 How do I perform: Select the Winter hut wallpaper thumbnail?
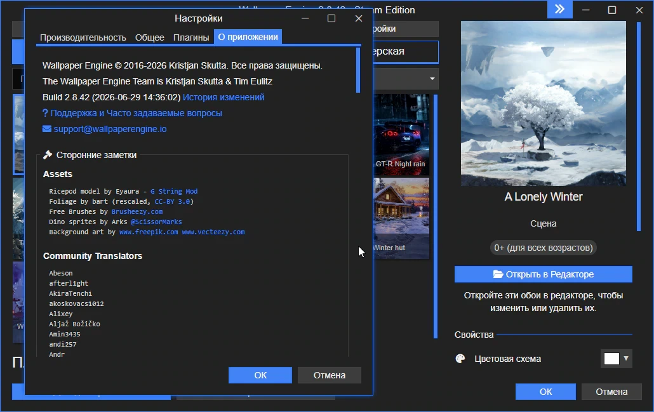[x=401, y=218]
